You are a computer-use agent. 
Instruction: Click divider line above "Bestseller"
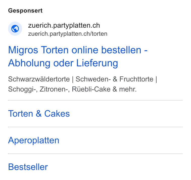click(95, 154)
